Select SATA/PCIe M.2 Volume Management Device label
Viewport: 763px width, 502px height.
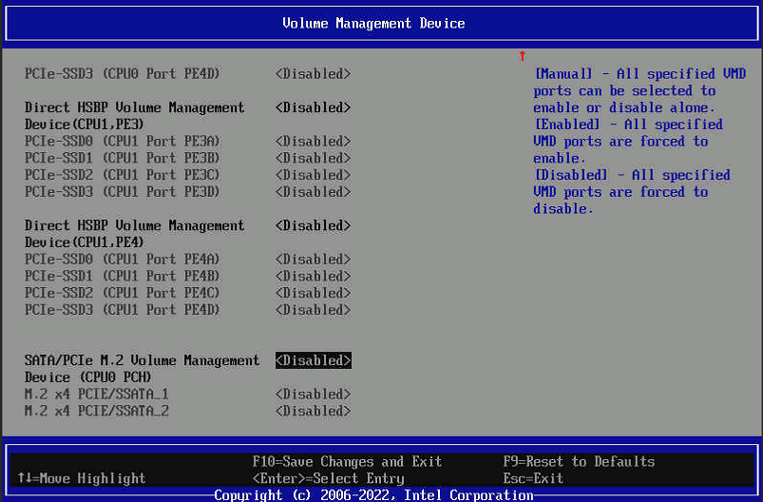[x=143, y=369]
